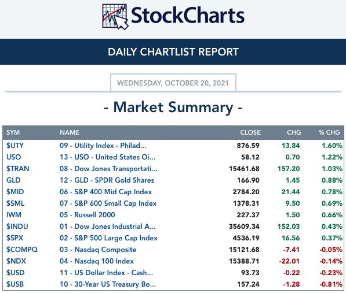Open the $NDX symbol link
Screen dimensions: 346x293
(x=16, y=261)
